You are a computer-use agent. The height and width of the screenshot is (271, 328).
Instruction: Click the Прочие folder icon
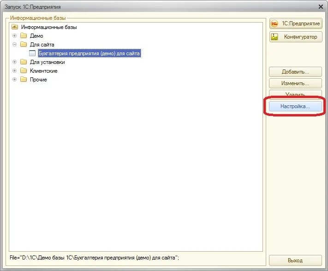[24, 80]
